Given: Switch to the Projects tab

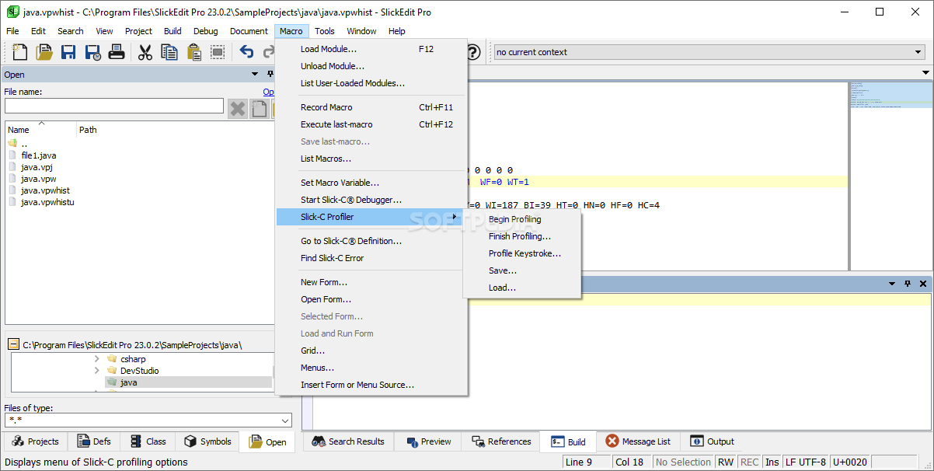Looking at the screenshot, I should point(36,441).
